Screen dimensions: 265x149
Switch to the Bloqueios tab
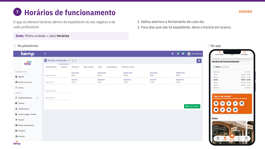pyautogui.click(x=75, y=67)
